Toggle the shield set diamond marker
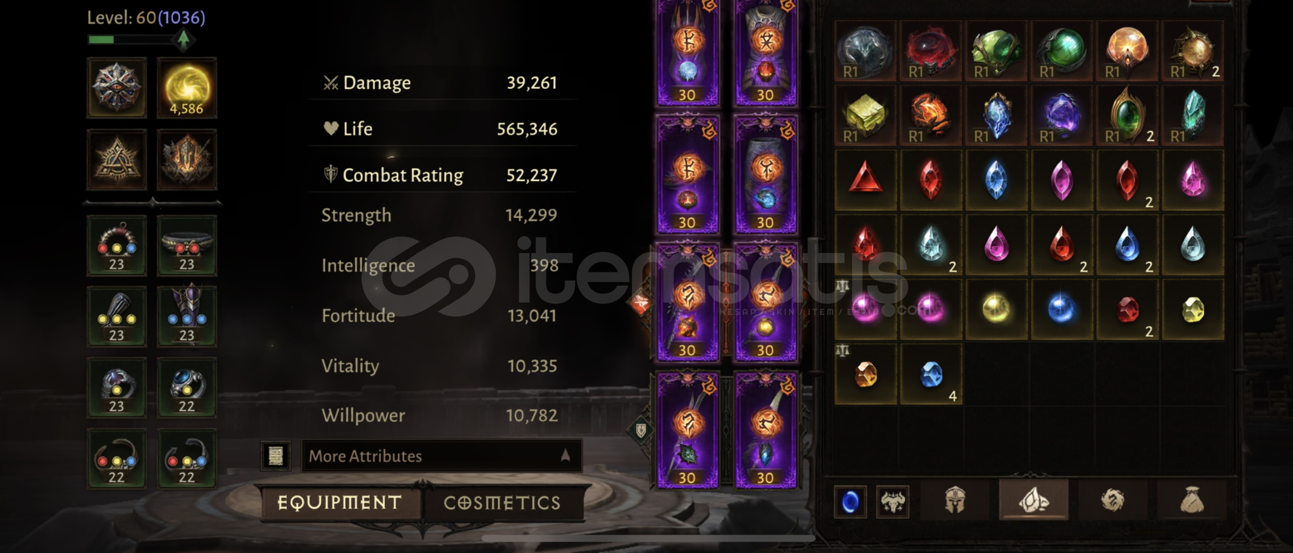Screen dimensions: 1293x553 [x=641, y=430]
